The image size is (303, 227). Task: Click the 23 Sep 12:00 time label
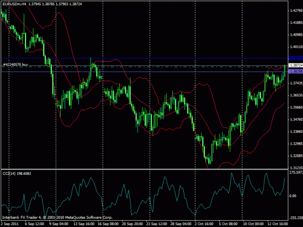[157, 224]
